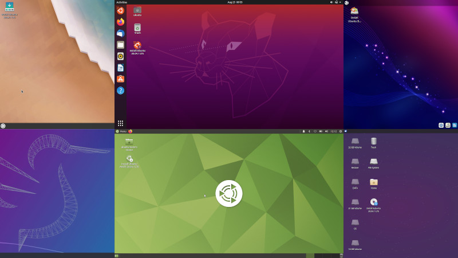The image size is (458, 258).
Task: Launch Thunderbird Mail in the dock
Action: 120,33
